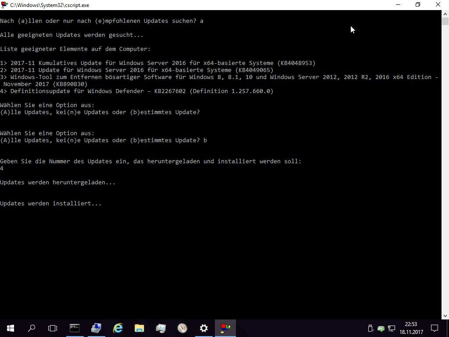This screenshot has height=337, width=449.
Task: Click the cscript window taskbar icon
Action: (225, 328)
